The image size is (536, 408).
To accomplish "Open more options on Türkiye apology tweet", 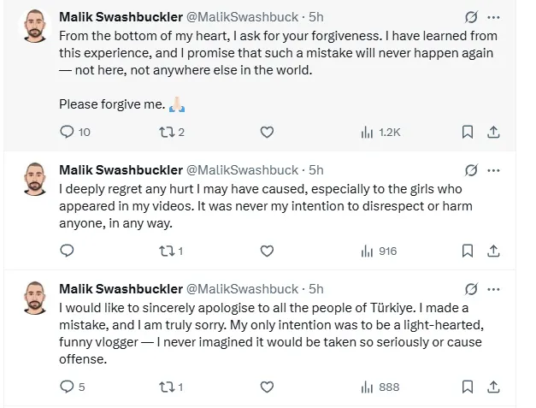I will pos(493,289).
